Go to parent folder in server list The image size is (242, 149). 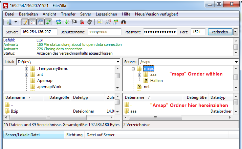pos(129,105)
